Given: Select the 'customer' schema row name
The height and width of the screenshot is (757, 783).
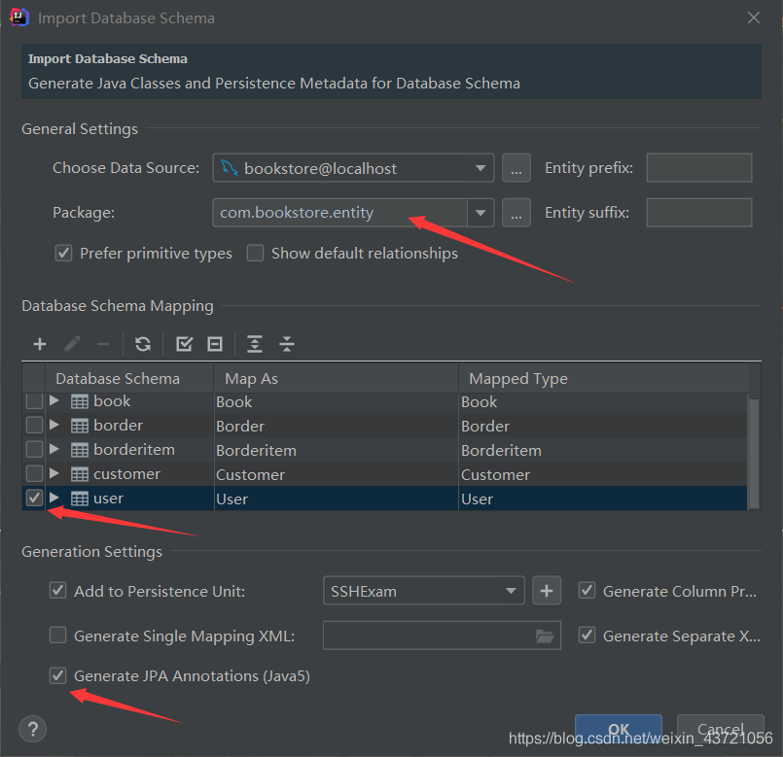Looking at the screenshot, I should pyautogui.click(x=126, y=474).
